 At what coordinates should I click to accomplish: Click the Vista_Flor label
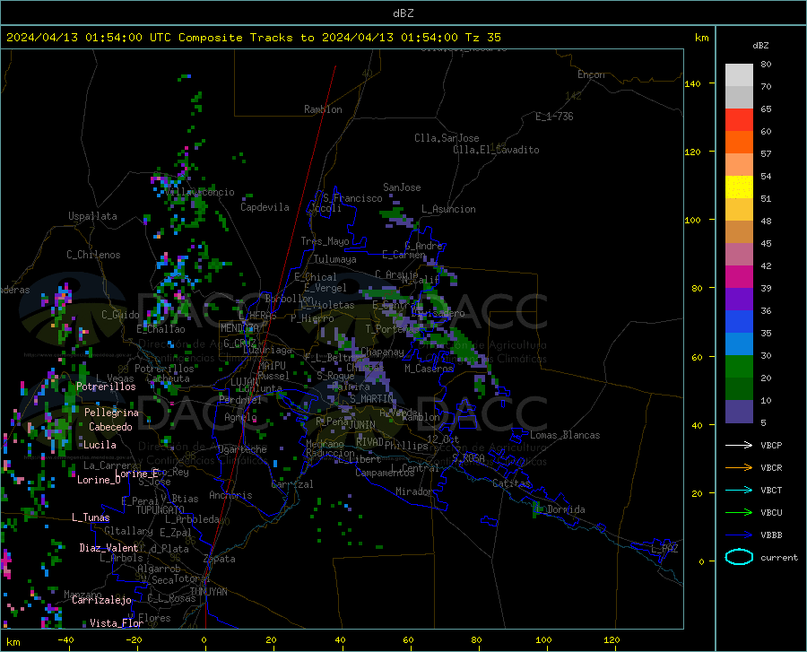tap(117, 623)
